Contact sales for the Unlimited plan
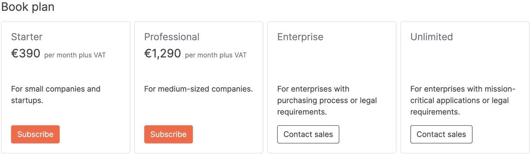 [x=441, y=134]
